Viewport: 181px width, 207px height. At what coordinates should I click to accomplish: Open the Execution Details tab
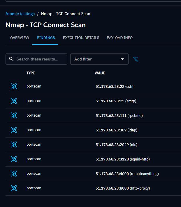[81, 38]
